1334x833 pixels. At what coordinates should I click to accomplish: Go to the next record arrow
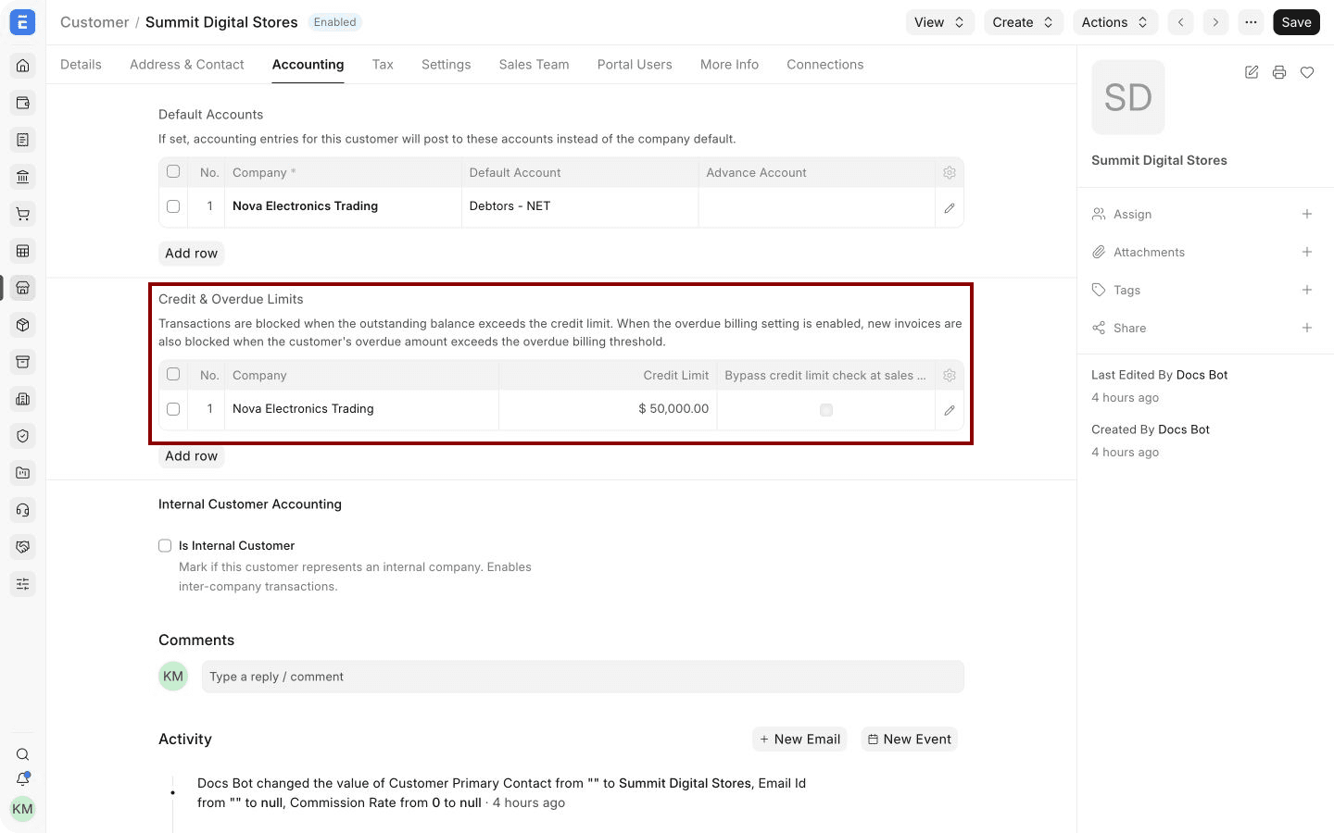(1215, 22)
